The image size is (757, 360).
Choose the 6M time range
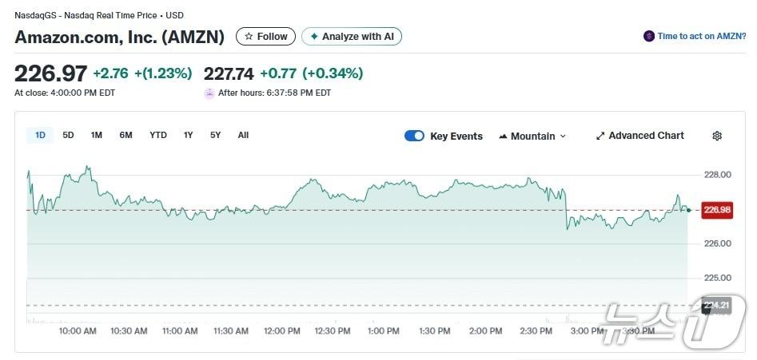tap(126, 136)
